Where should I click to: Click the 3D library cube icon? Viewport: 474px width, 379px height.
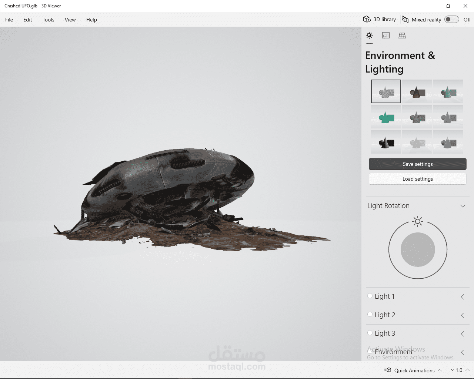(x=367, y=19)
